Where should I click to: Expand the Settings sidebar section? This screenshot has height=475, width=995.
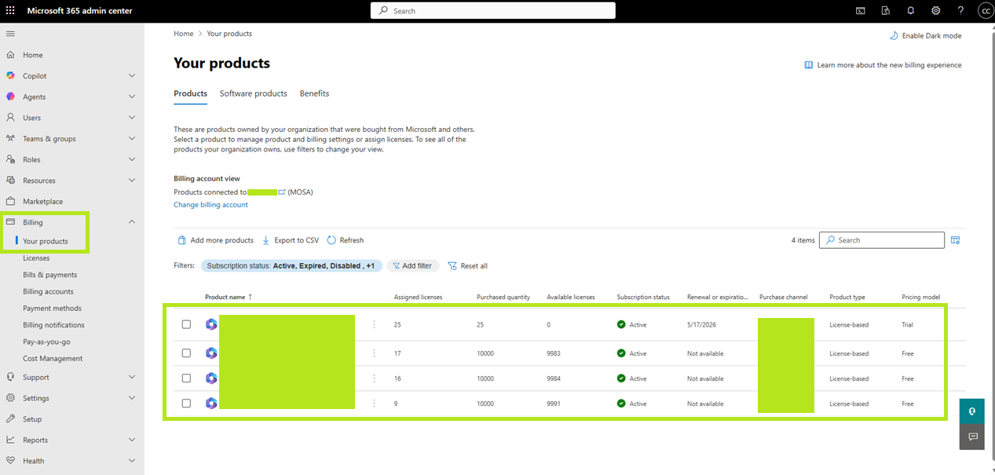coord(132,398)
